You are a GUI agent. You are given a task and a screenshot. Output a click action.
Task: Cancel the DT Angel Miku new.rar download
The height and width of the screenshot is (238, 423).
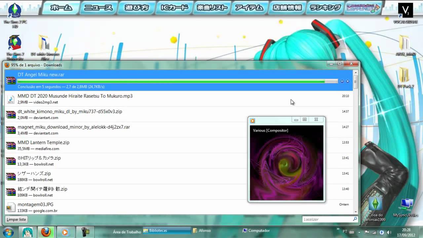[348, 81]
